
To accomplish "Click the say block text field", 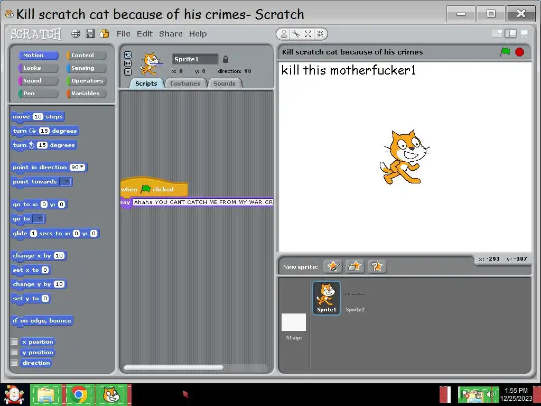I will (203, 202).
